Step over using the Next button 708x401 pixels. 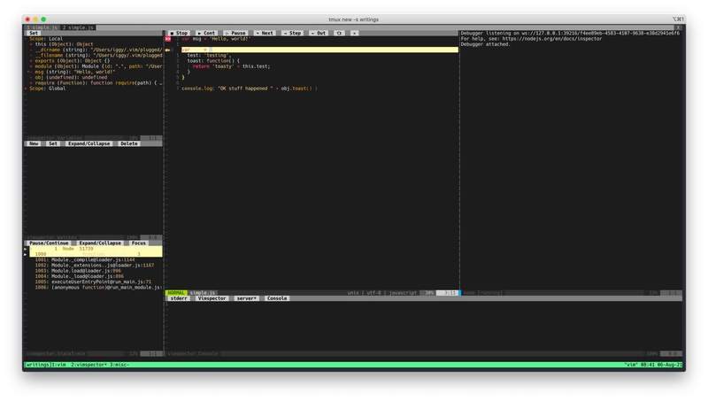pos(265,33)
